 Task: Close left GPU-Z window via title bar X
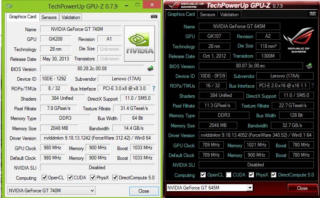click(x=152, y=4)
